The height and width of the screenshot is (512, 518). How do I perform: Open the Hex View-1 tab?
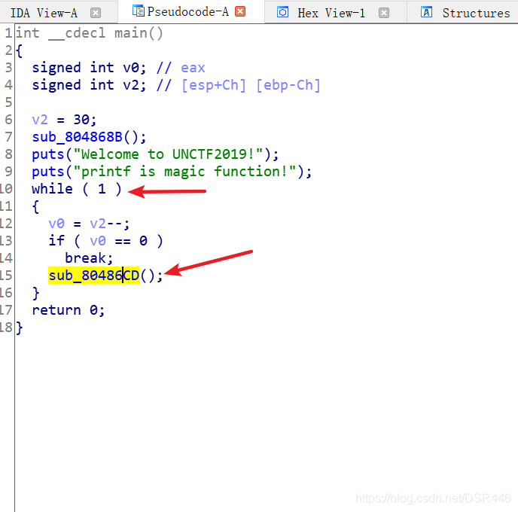pyautogui.click(x=331, y=13)
